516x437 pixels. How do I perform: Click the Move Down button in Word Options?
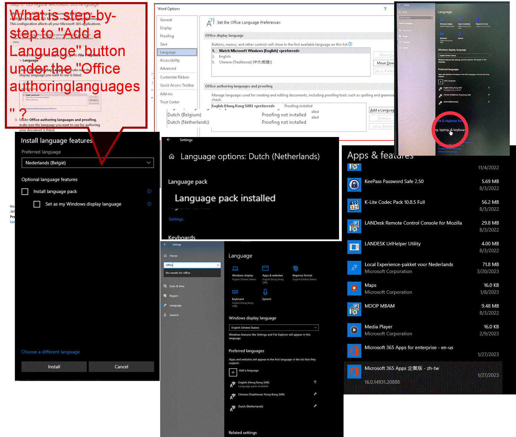[x=384, y=63]
